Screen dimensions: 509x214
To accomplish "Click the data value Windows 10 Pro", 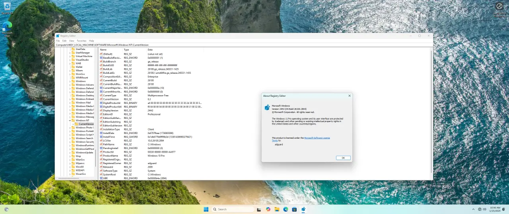I will (x=156, y=156).
